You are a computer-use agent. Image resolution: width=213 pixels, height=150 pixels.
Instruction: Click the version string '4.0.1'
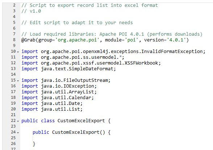[x=176, y=40]
